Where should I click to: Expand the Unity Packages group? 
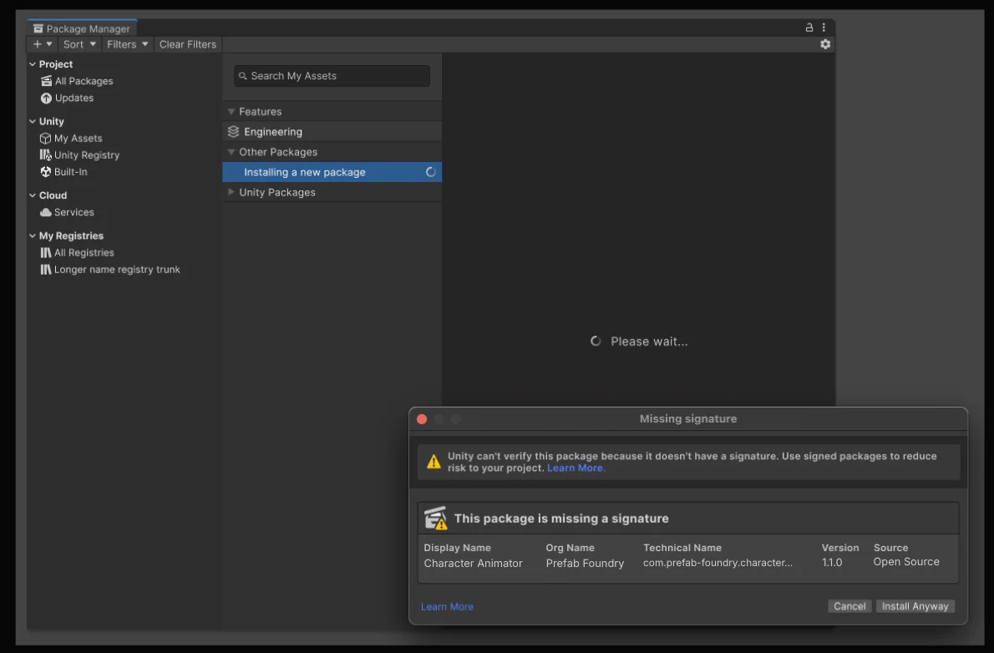[231, 192]
